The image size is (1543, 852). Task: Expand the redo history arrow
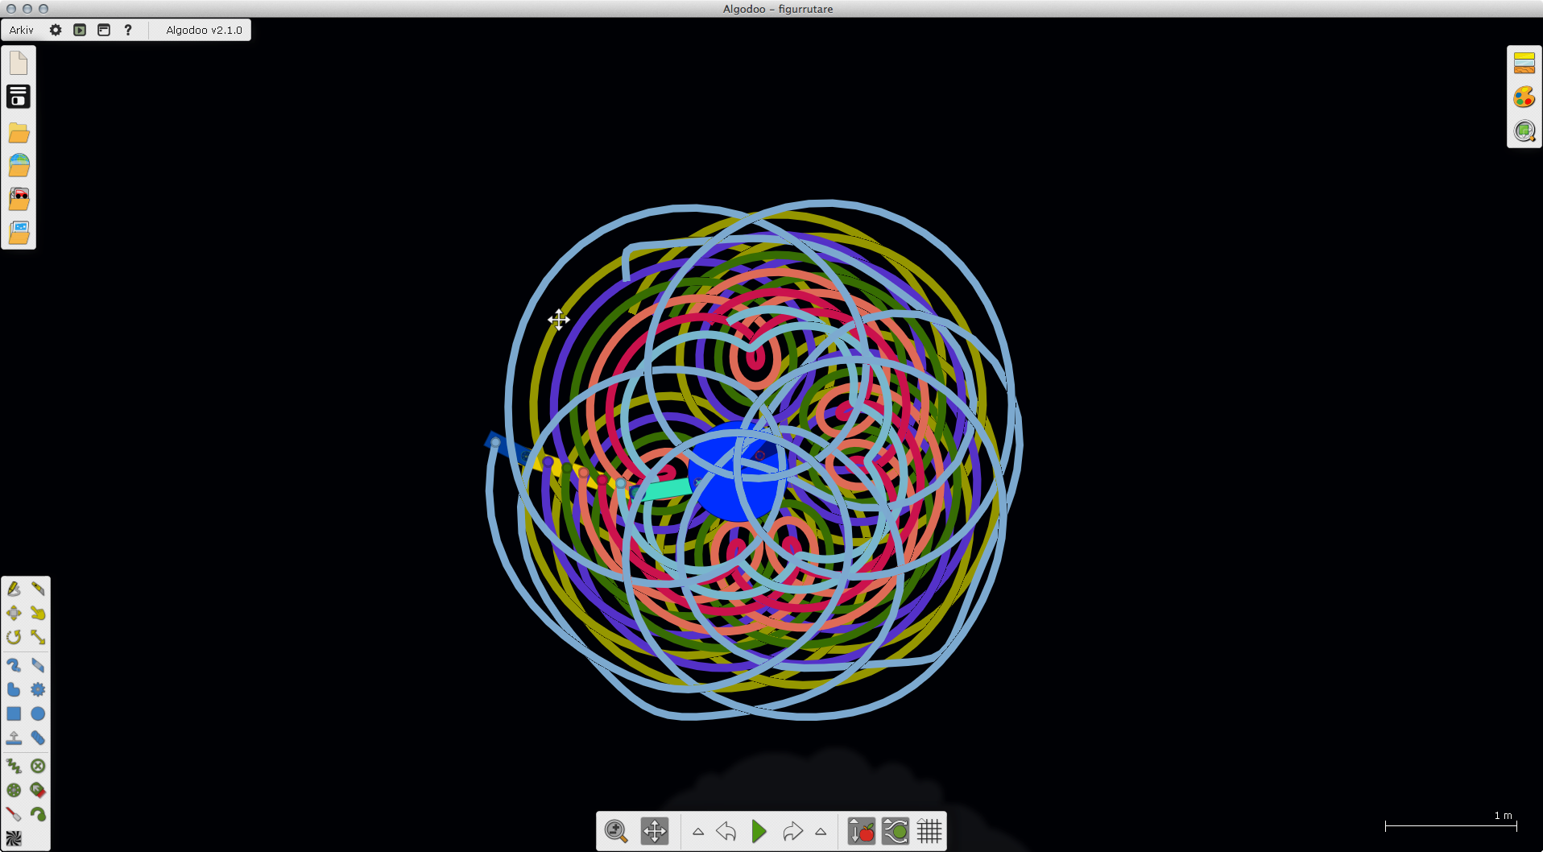click(821, 832)
